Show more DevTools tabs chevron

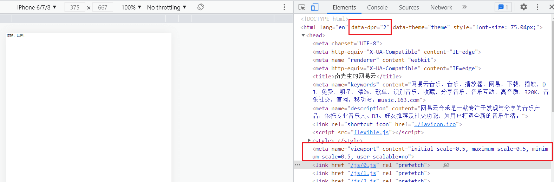(464, 7)
